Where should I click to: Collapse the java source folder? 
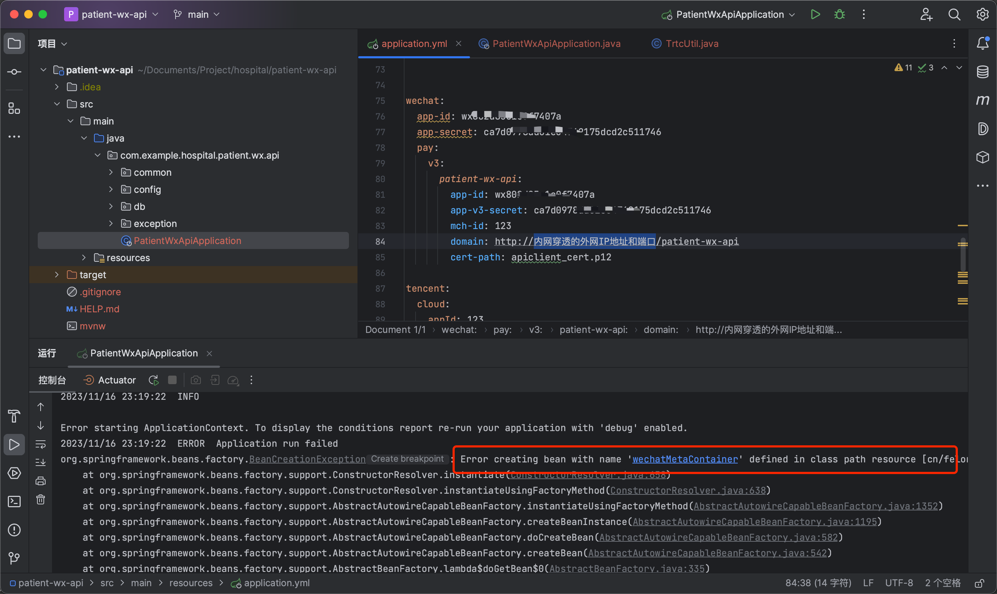pos(84,138)
